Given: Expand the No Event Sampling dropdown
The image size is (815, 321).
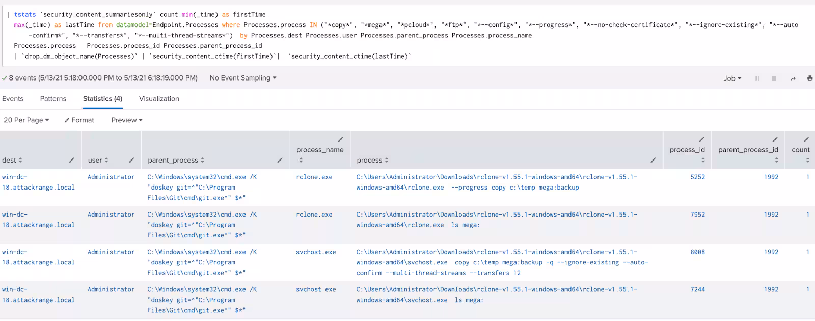Looking at the screenshot, I should click(243, 78).
